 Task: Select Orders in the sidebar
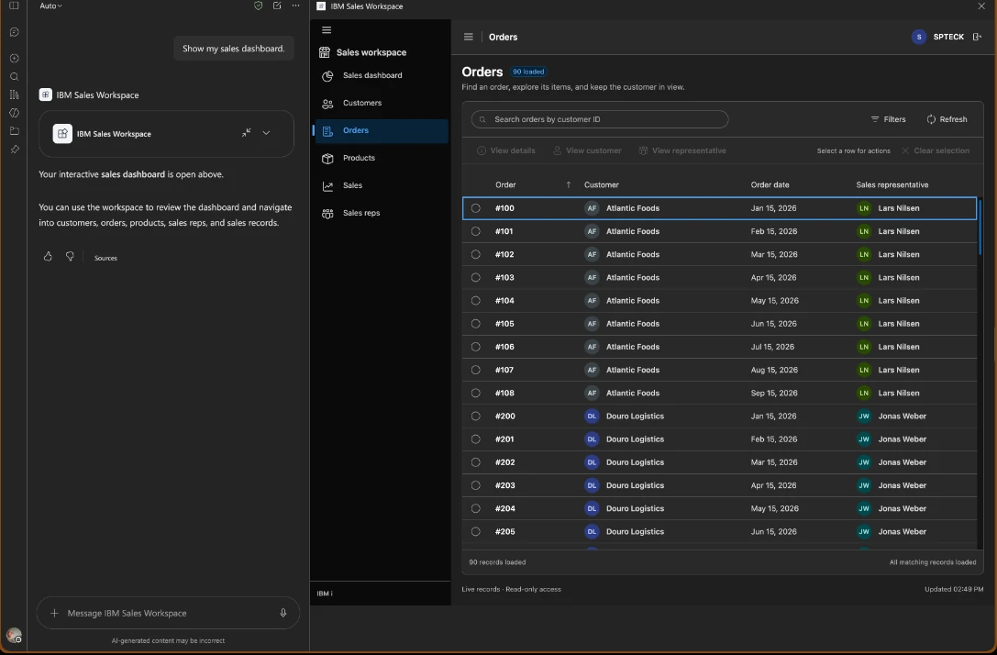382,131
